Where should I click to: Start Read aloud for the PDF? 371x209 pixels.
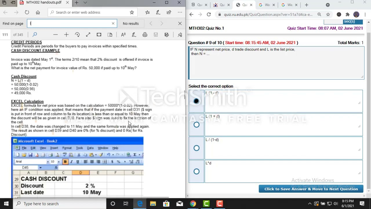tap(123, 35)
